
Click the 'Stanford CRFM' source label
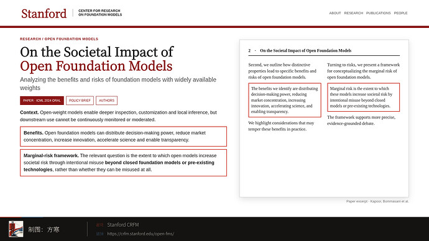click(123, 225)
